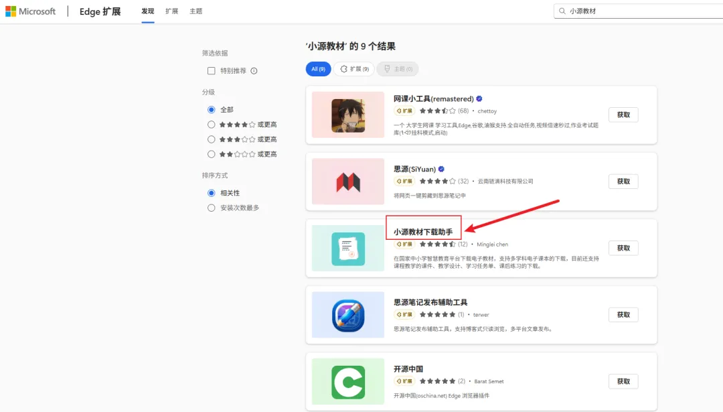The width and height of the screenshot is (723, 412).
Task: Click the (32) review count
Action: [x=463, y=182]
